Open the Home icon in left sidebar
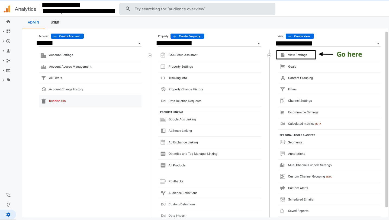This screenshot has height=220, width=389. tap(8, 22)
